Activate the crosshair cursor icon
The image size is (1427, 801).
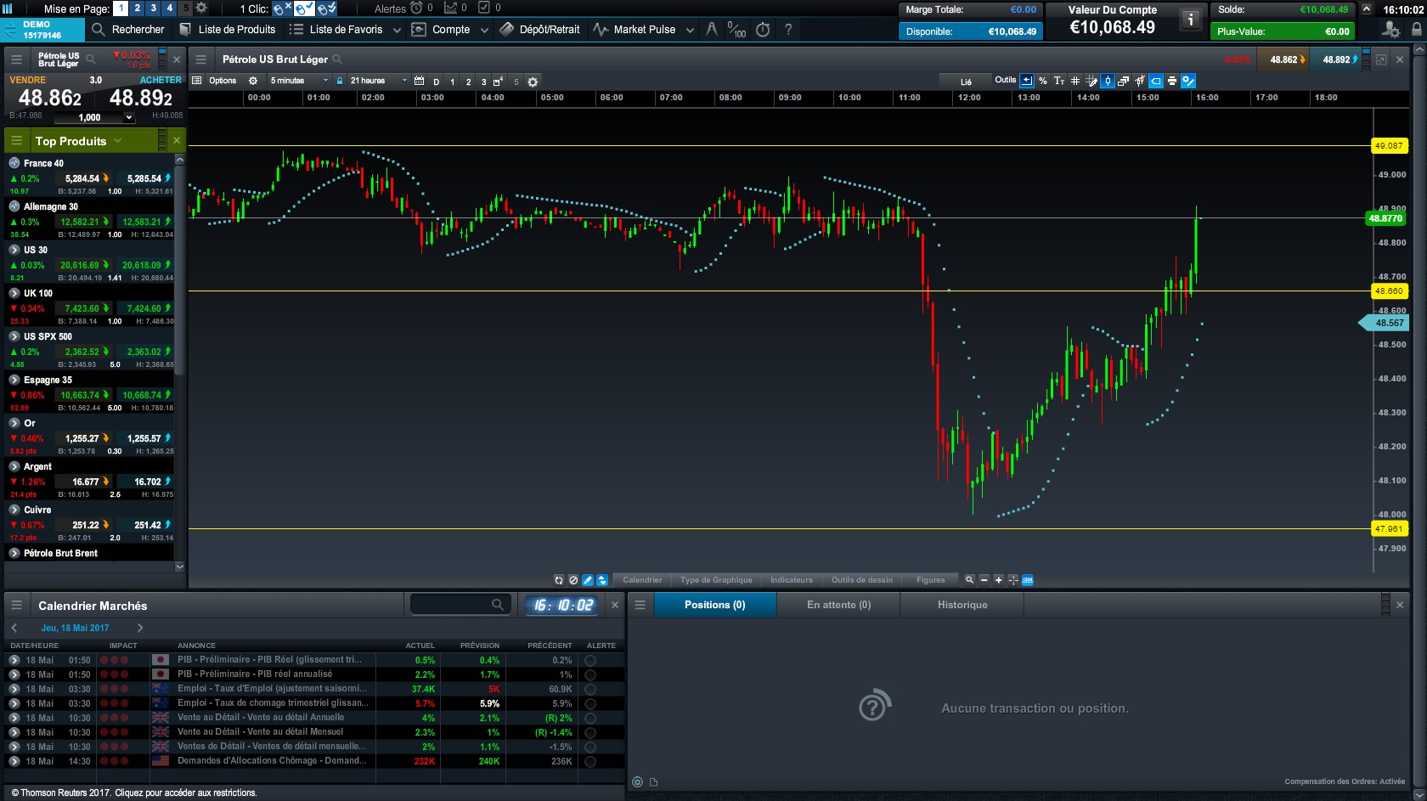click(1012, 580)
